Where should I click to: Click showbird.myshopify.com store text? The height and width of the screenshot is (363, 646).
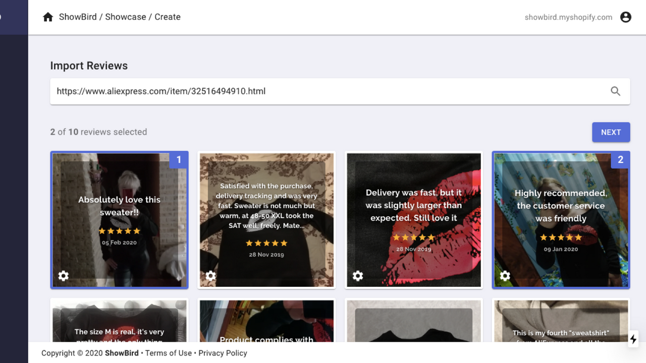click(568, 17)
